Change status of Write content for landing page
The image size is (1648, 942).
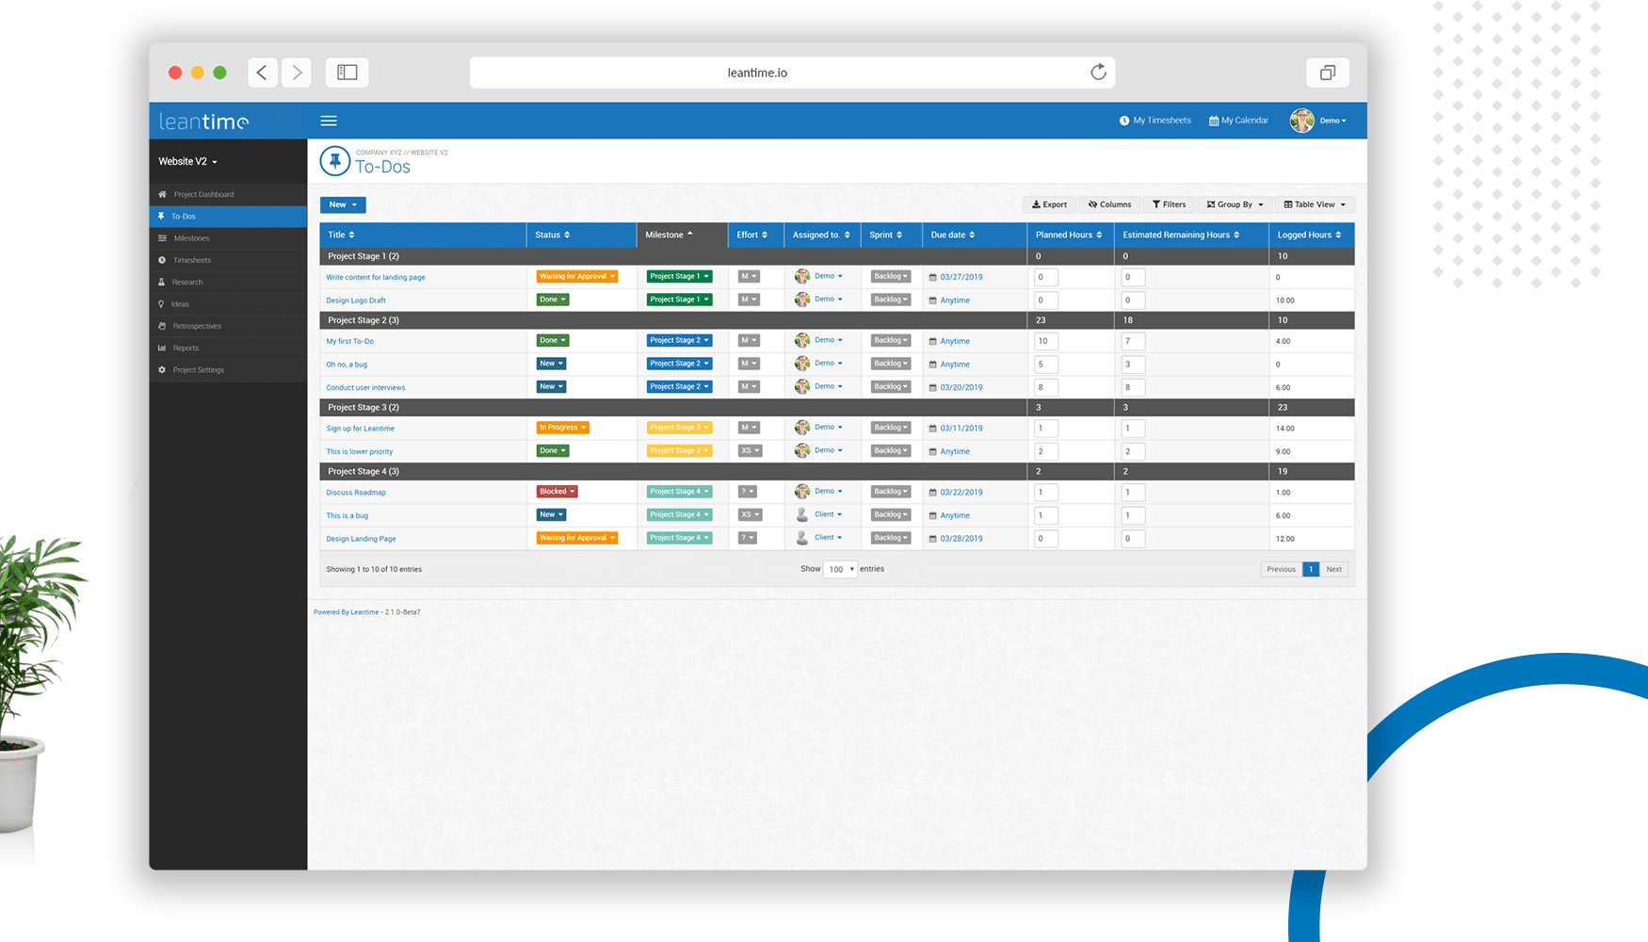[577, 277]
